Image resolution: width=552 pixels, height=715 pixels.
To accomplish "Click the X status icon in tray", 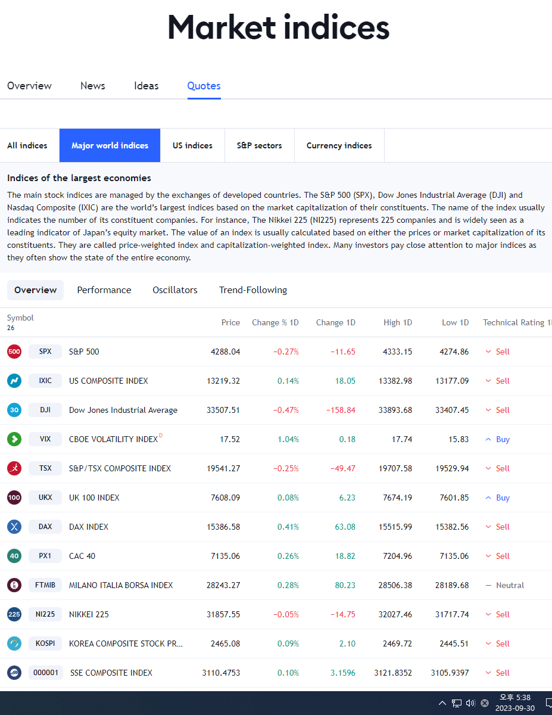I will point(485,703).
